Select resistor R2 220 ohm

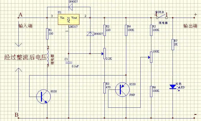(104, 30)
